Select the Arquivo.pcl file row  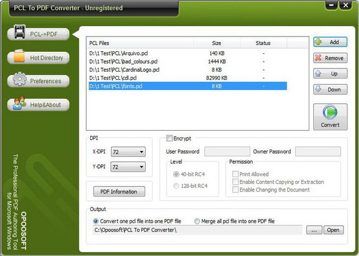[188, 53]
